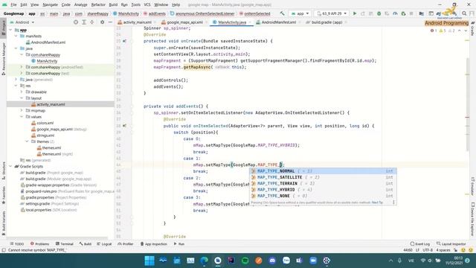Open the Search Everywhere magnifier icon
476x268 pixels.
(464, 13)
